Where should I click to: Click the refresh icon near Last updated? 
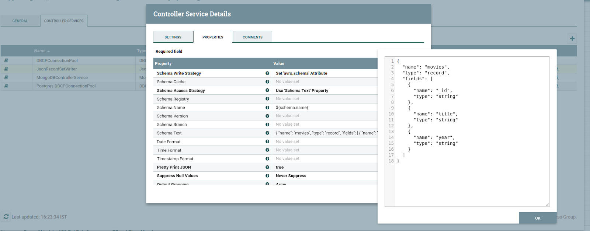coord(6,217)
